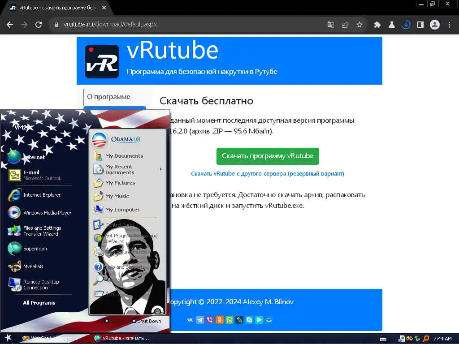Click the Moi Mir smiley share icon
Image resolution: width=459 pixels, height=344 pixels.
coord(269,320)
